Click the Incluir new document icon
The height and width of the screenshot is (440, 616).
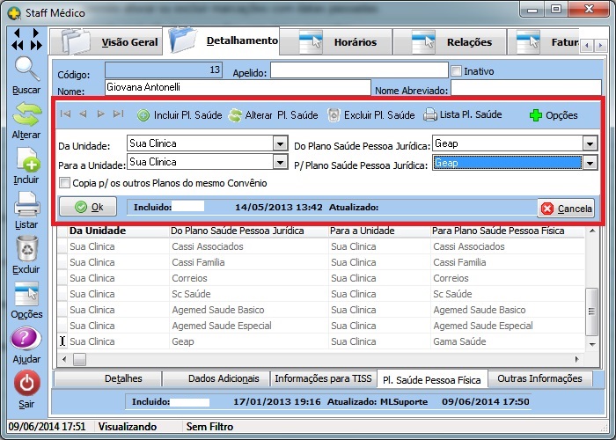pos(26,160)
